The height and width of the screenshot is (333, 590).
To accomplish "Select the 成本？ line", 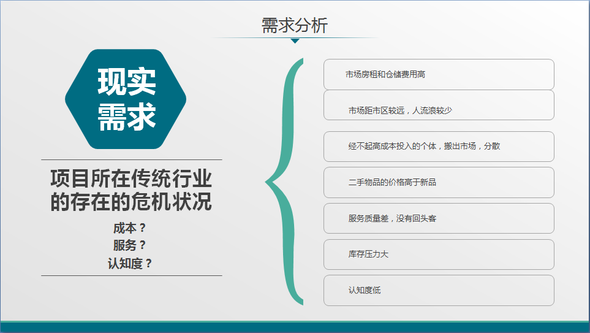I will pyautogui.click(x=129, y=228).
